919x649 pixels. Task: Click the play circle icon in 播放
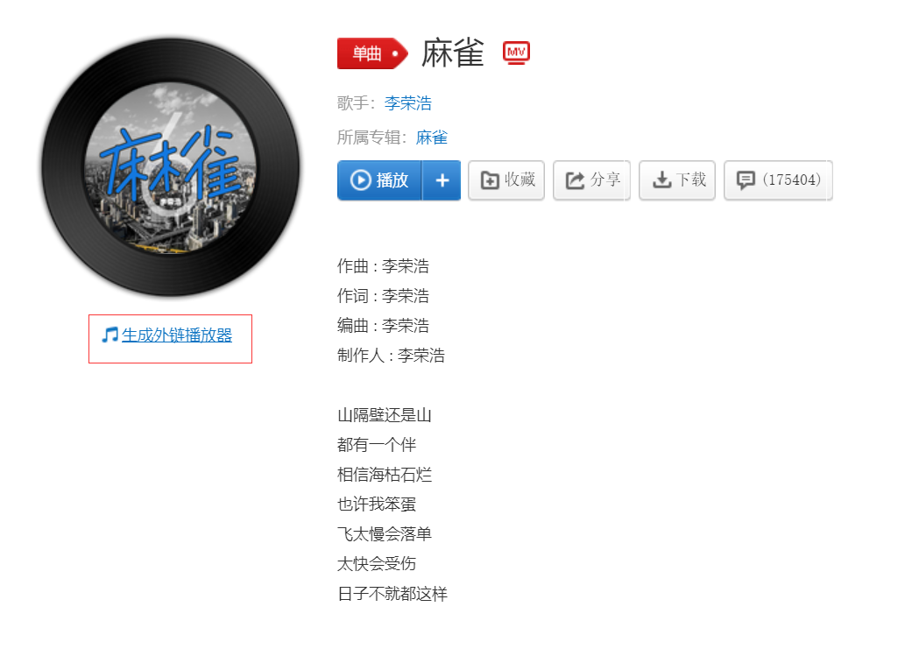[360, 180]
